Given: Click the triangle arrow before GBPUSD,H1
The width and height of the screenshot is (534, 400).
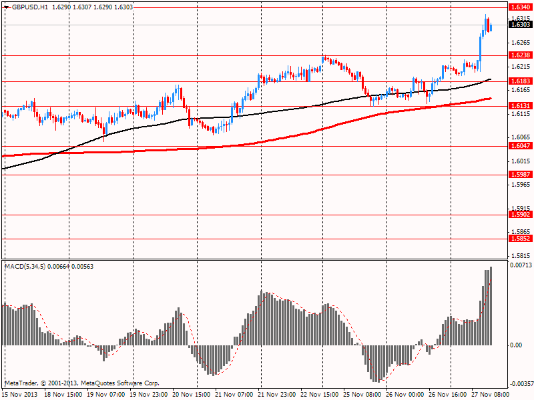Looking at the screenshot, I should (7, 7).
